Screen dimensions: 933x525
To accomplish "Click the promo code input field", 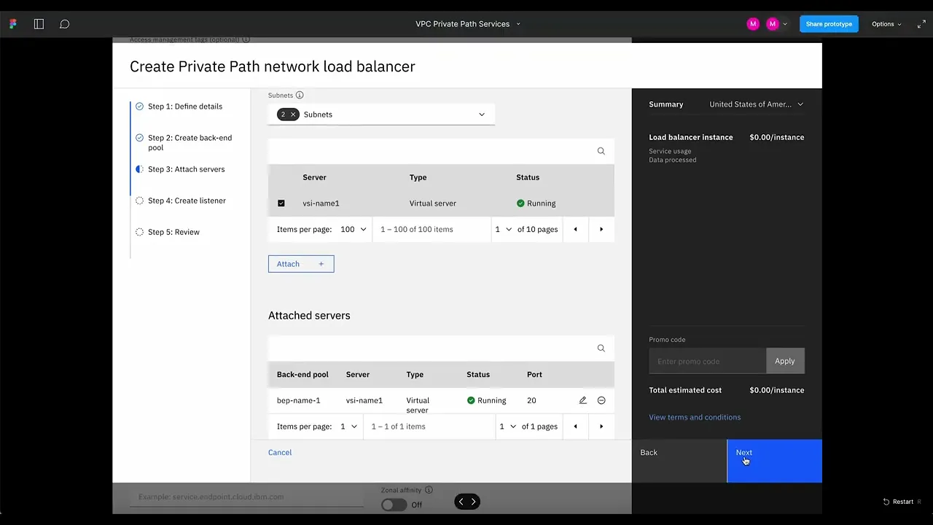I will (x=707, y=361).
